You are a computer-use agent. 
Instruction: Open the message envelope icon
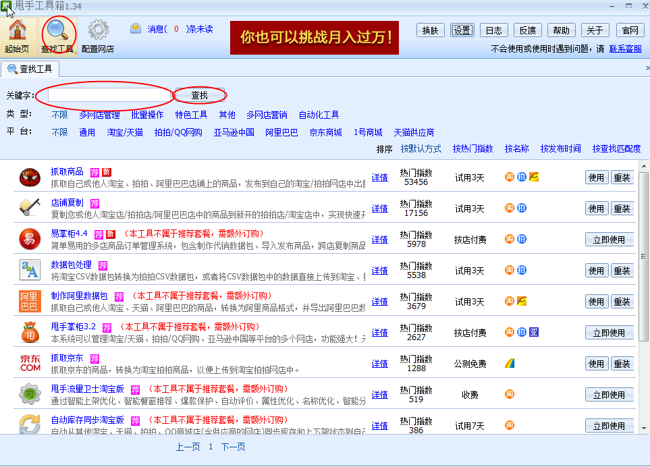[136, 28]
